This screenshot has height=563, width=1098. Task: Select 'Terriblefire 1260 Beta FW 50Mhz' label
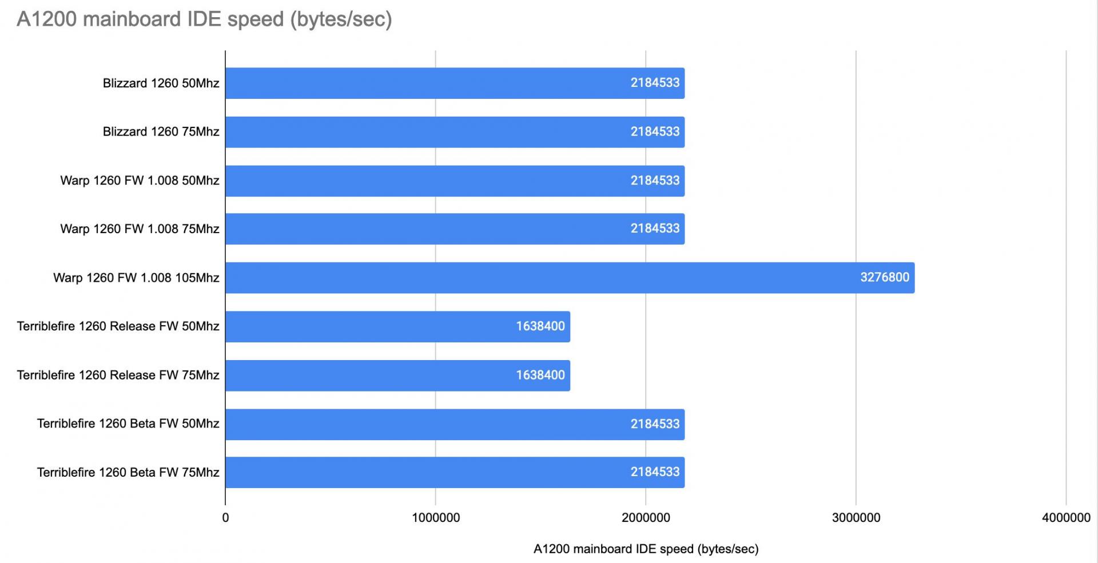coord(129,424)
